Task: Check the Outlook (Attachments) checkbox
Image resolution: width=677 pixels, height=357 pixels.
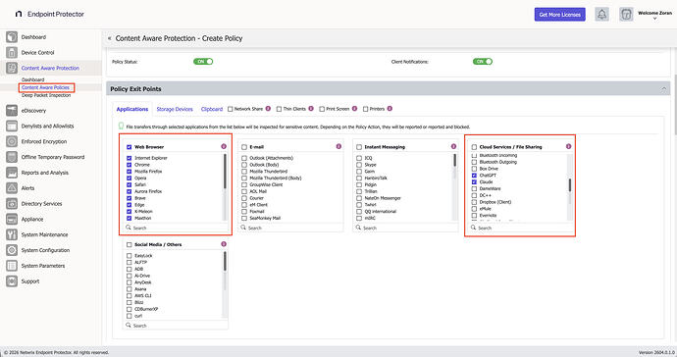Action: [x=244, y=158]
